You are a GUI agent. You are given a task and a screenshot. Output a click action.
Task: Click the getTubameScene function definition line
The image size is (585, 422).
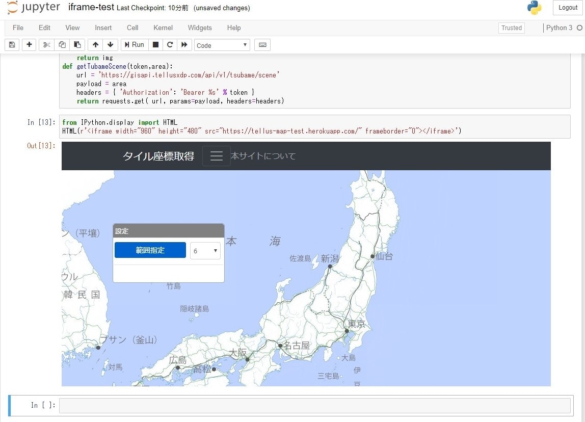(x=118, y=66)
